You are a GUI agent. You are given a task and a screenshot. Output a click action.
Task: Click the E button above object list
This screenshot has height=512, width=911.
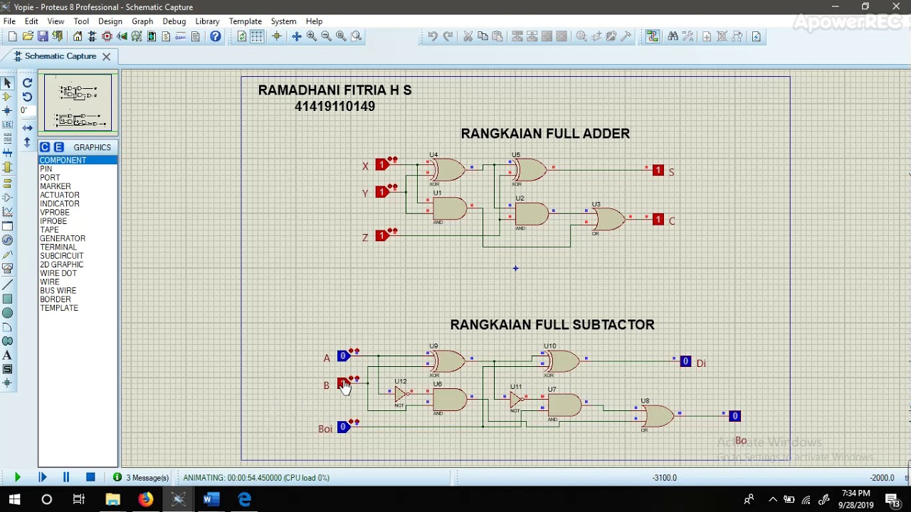click(x=59, y=147)
